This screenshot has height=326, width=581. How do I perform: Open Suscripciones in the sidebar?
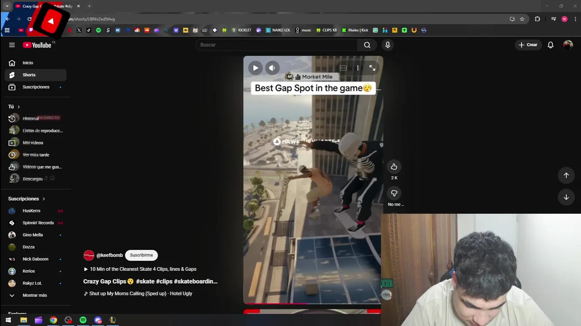coord(35,87)
